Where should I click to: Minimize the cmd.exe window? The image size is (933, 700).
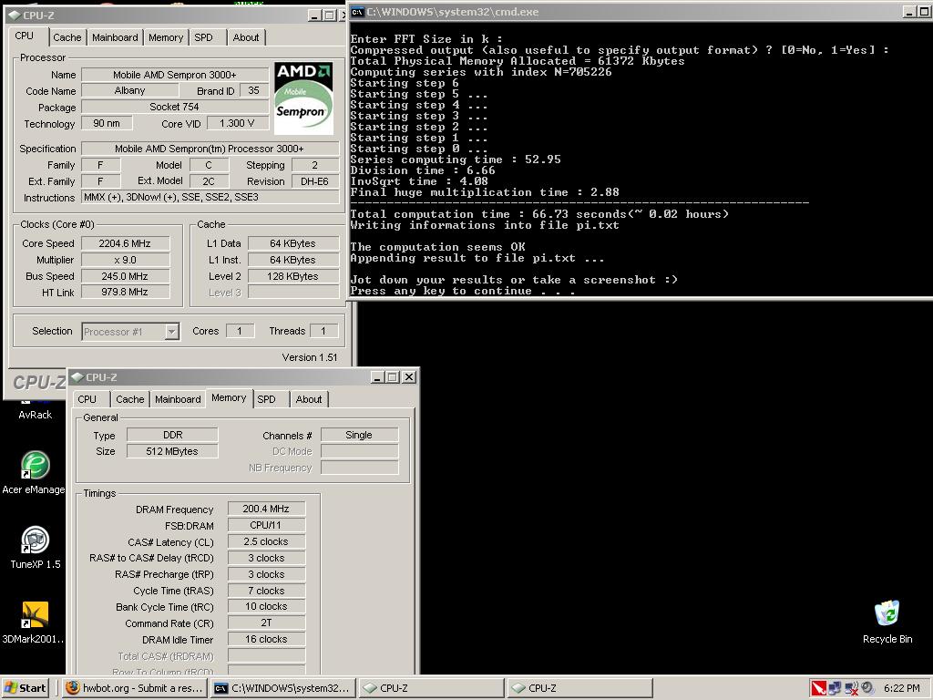click(909, 11)
